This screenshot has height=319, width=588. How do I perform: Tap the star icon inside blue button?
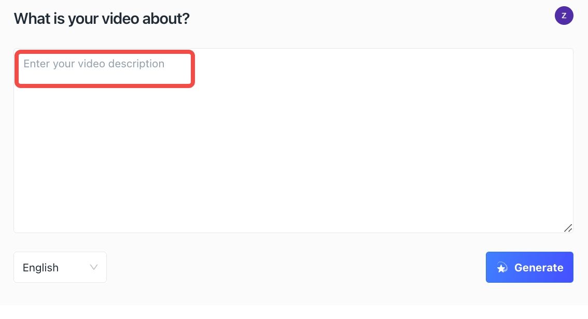502,267
